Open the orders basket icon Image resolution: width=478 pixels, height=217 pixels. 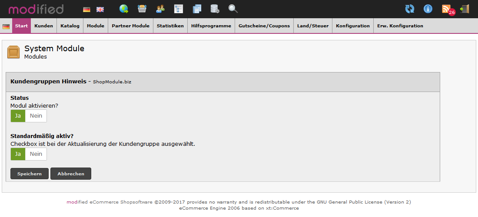(142, 9)
